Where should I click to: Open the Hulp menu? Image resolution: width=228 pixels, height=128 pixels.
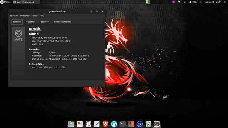(42, 16)
